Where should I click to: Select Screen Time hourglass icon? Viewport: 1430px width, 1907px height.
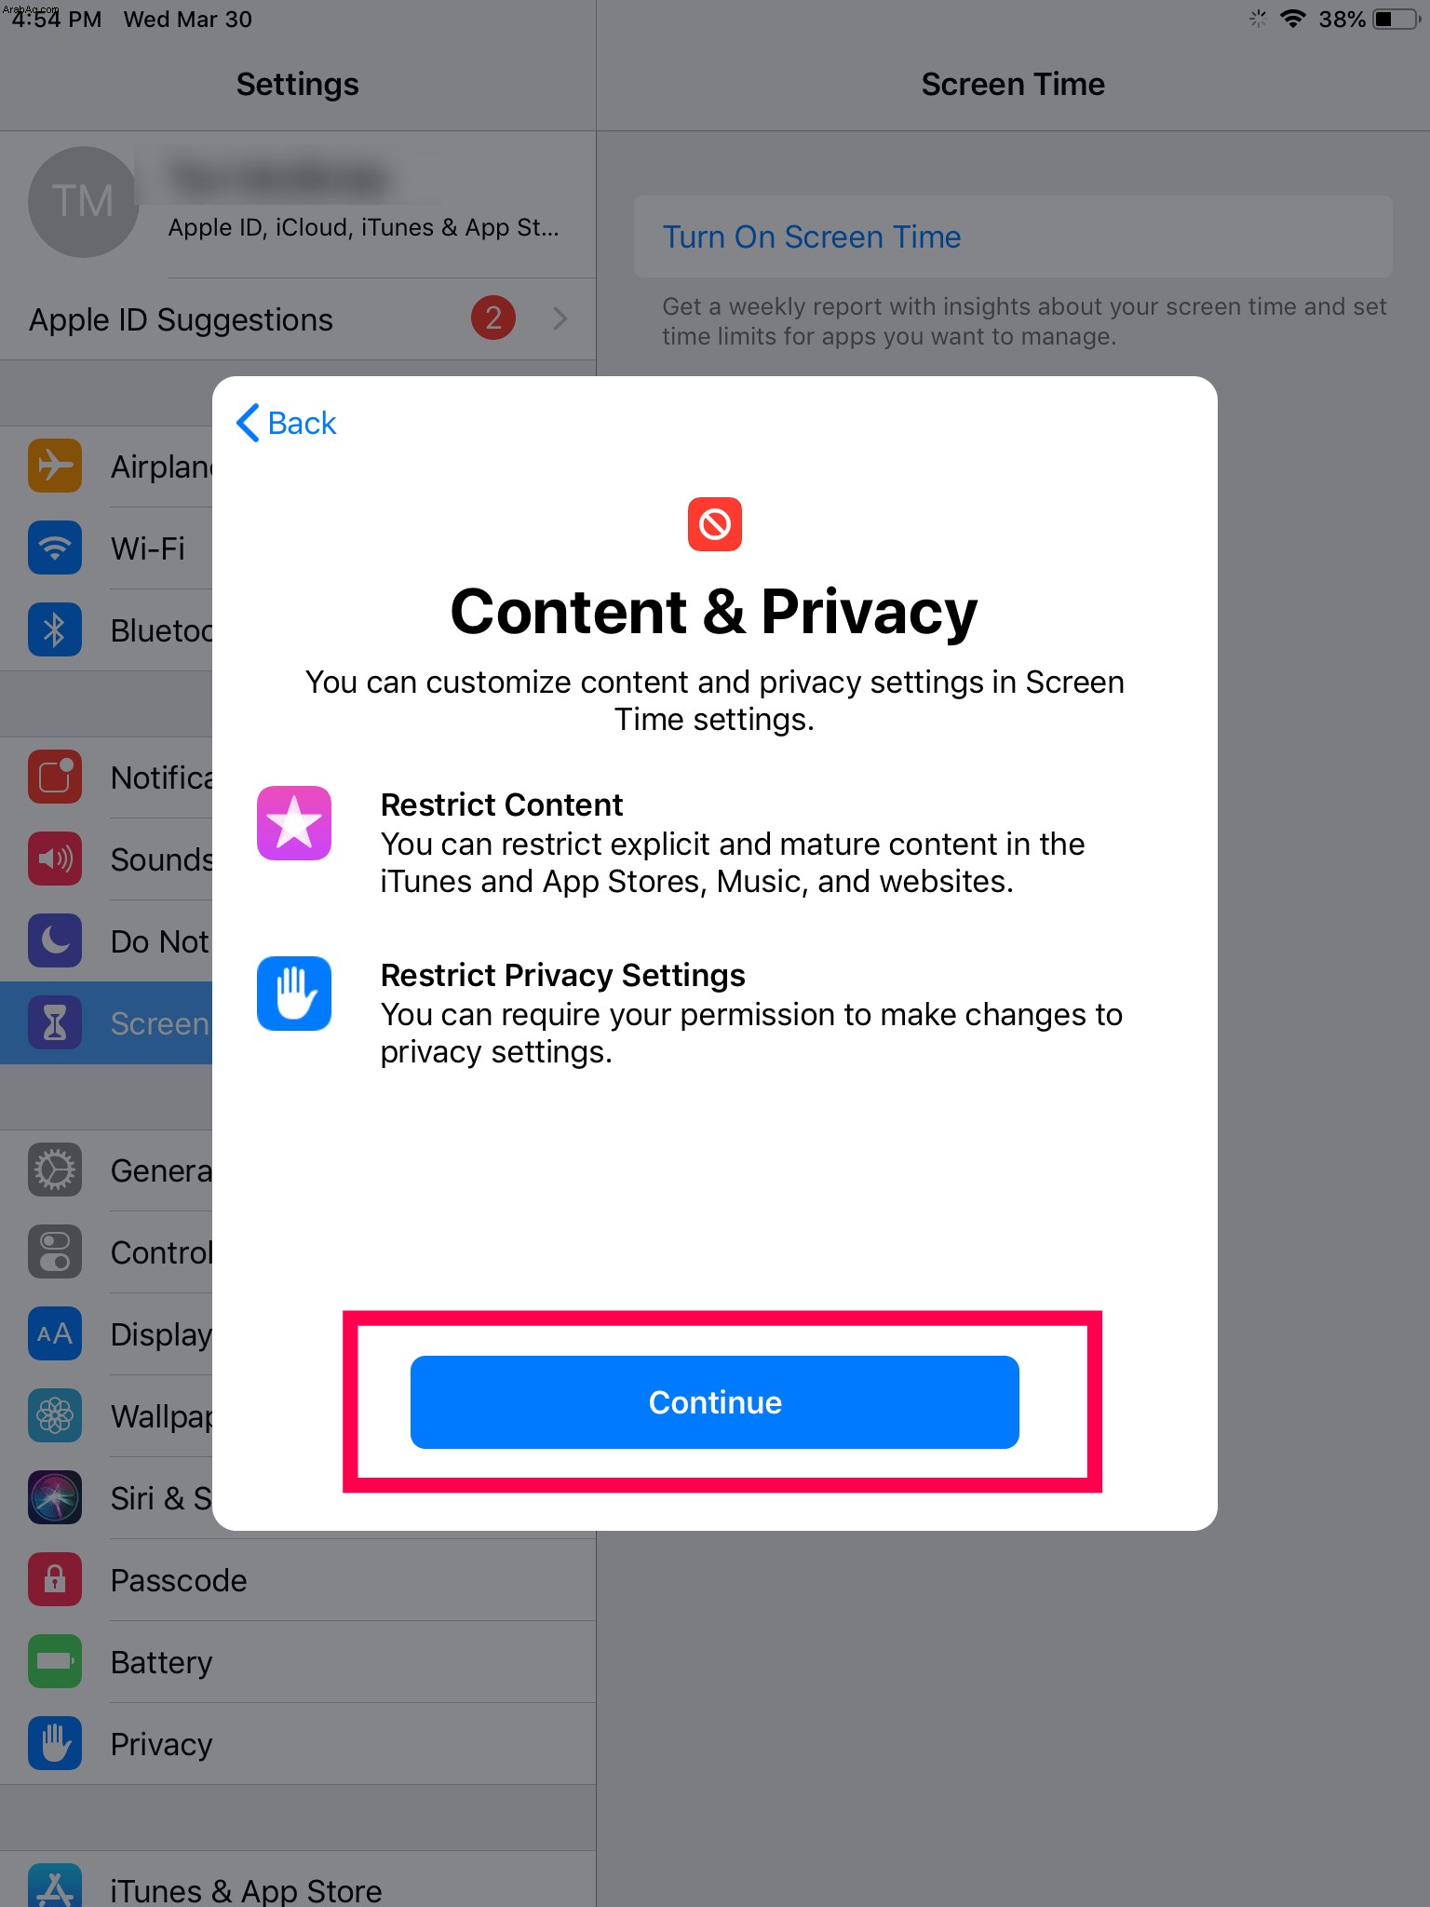point(55,1022)
